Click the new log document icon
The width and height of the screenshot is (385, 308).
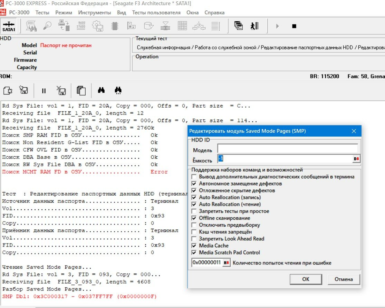coord(8,90)
